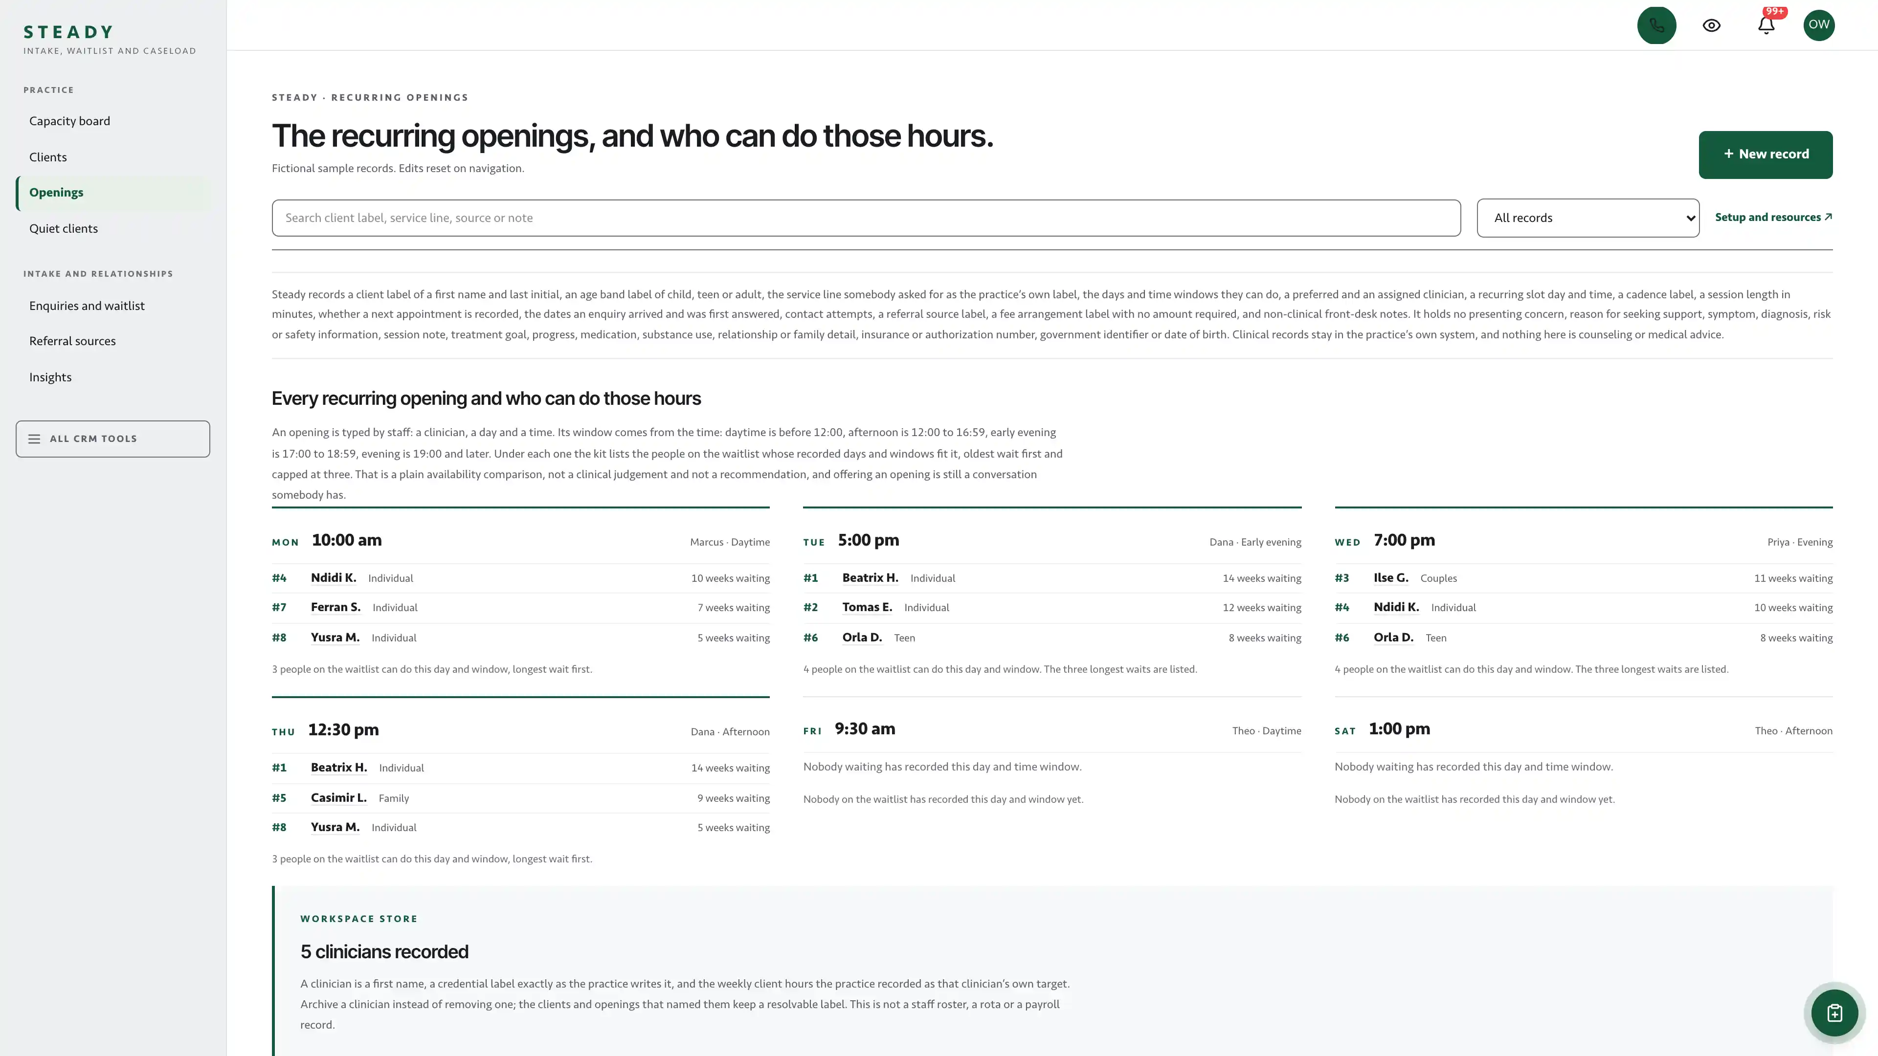Click the STEADY logo in sidebar
Image resolution: width=1878 pixels, height=1056 pixels.
(68, 32)
